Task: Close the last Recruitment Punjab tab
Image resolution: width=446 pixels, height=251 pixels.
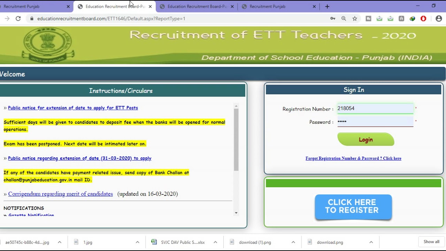Action: 314,6
